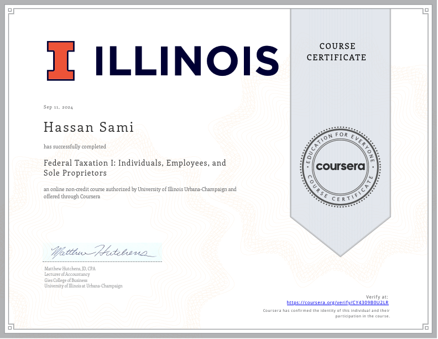Click the 'Coursera has confirmed the identity' note
The image size is (438, 339).
click(326, 314)
